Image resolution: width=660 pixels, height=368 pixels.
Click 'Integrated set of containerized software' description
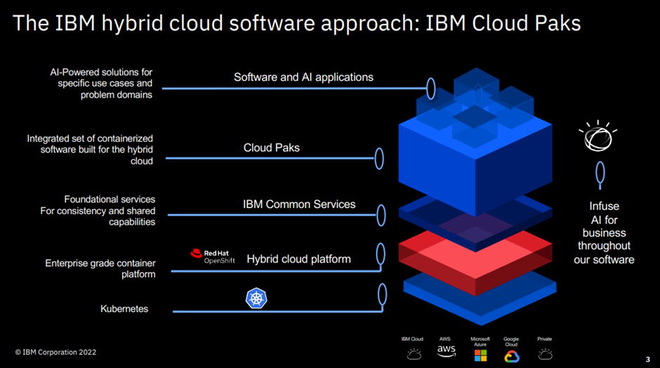90,150
